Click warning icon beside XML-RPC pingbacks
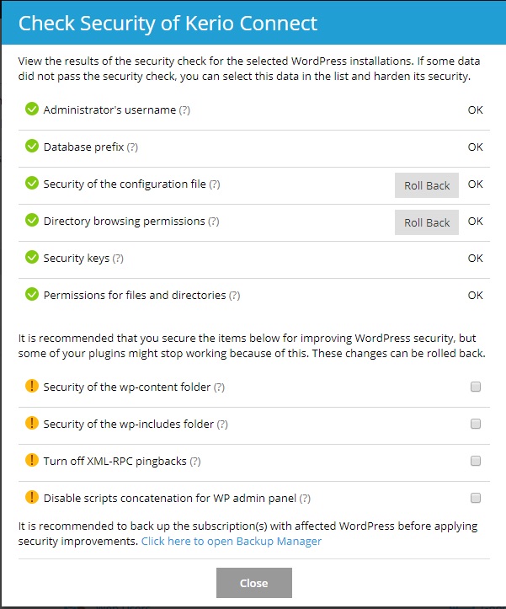Viewport: 506px width, 609px height. [32, 461]
